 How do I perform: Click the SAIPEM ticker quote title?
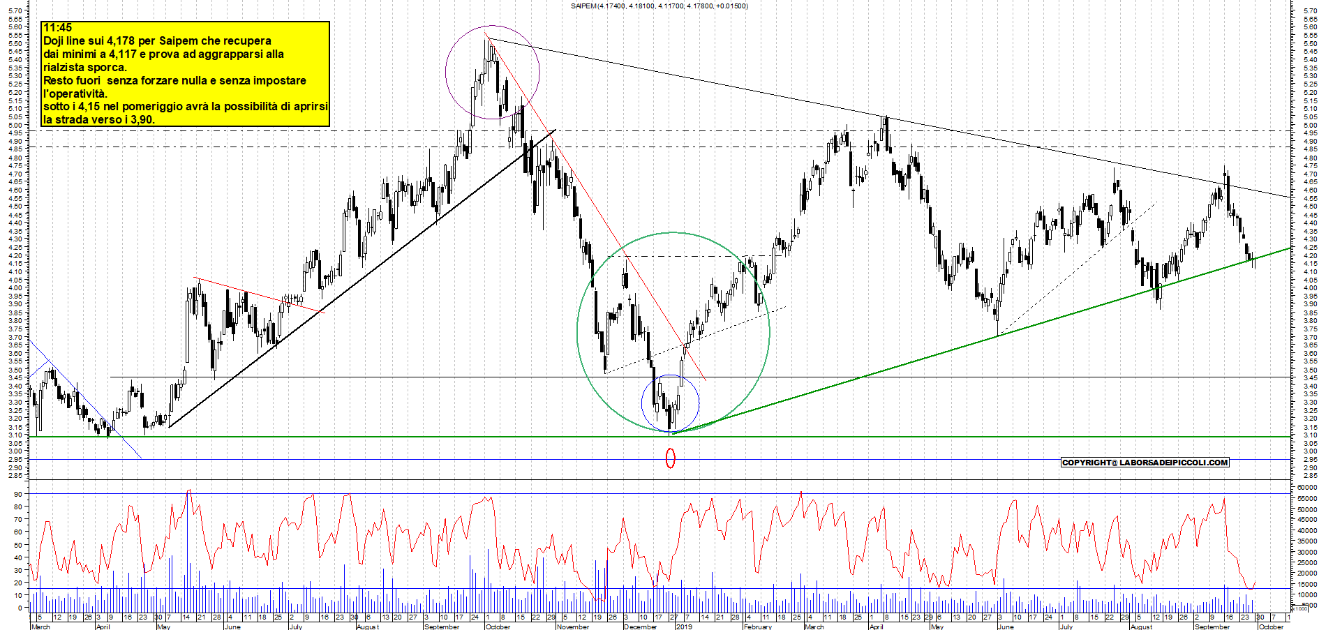click(659, 6)
